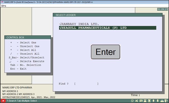
Task: Click the red YouTube play icon
Action: pyautogui.click(x=3, y=101)
